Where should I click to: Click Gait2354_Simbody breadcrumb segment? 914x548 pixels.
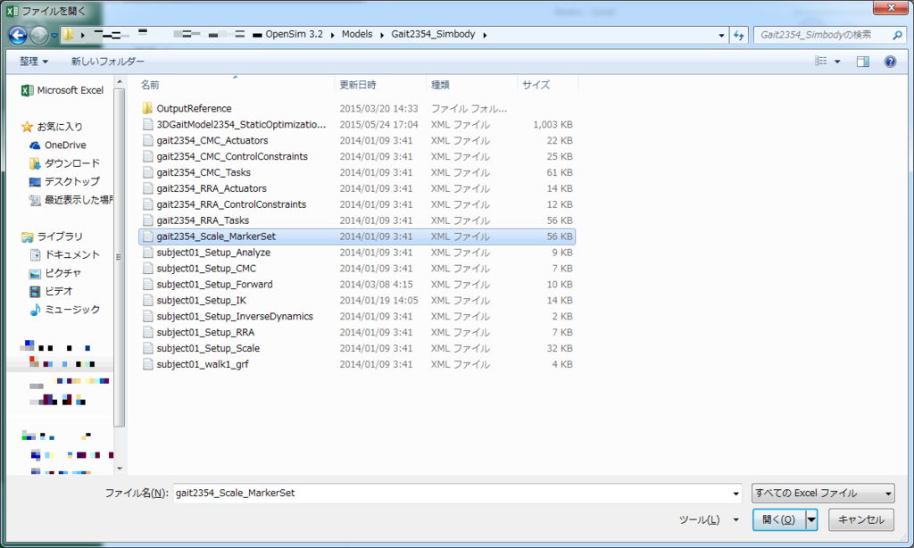tap(433, 35)
